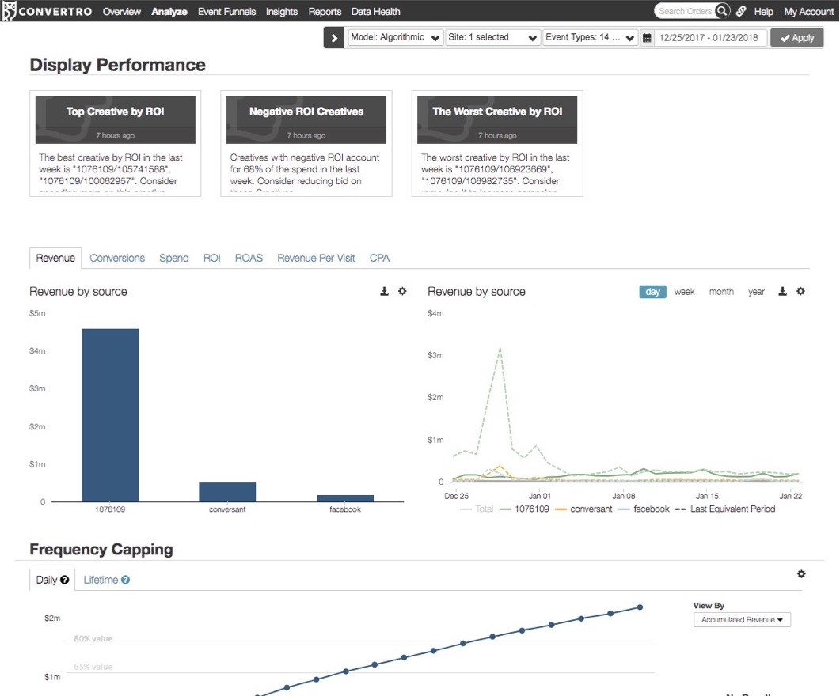
Task: Click the Display Performance heading
Action: [x=117, y=65]
